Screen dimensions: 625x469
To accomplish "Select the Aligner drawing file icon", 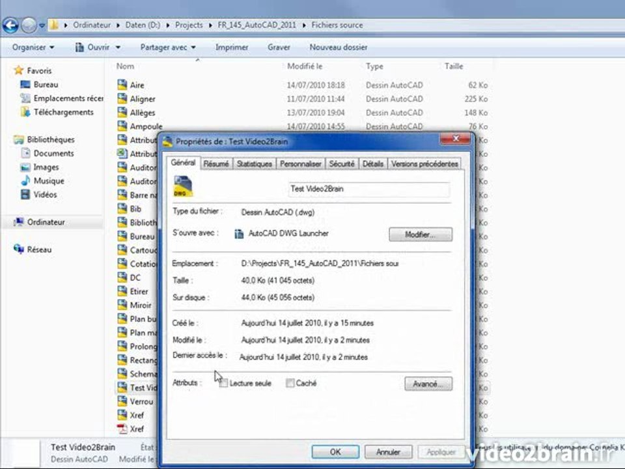I will pos(122,98).
